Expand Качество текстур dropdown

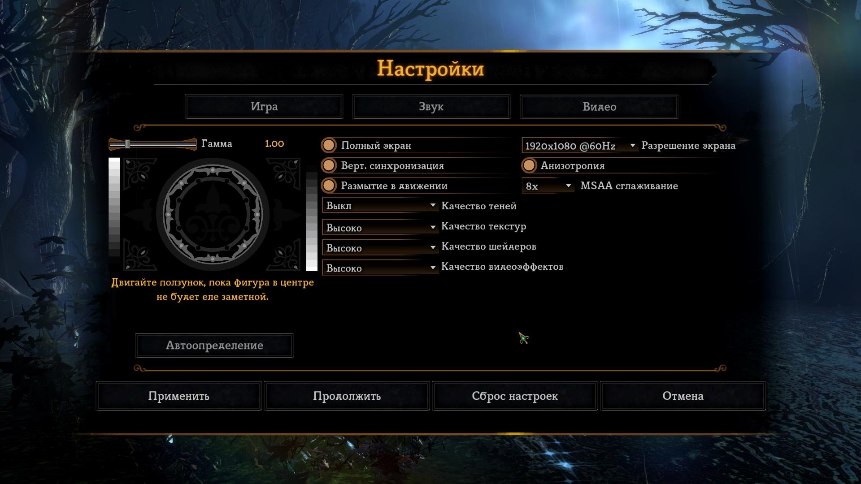(380, 227)
